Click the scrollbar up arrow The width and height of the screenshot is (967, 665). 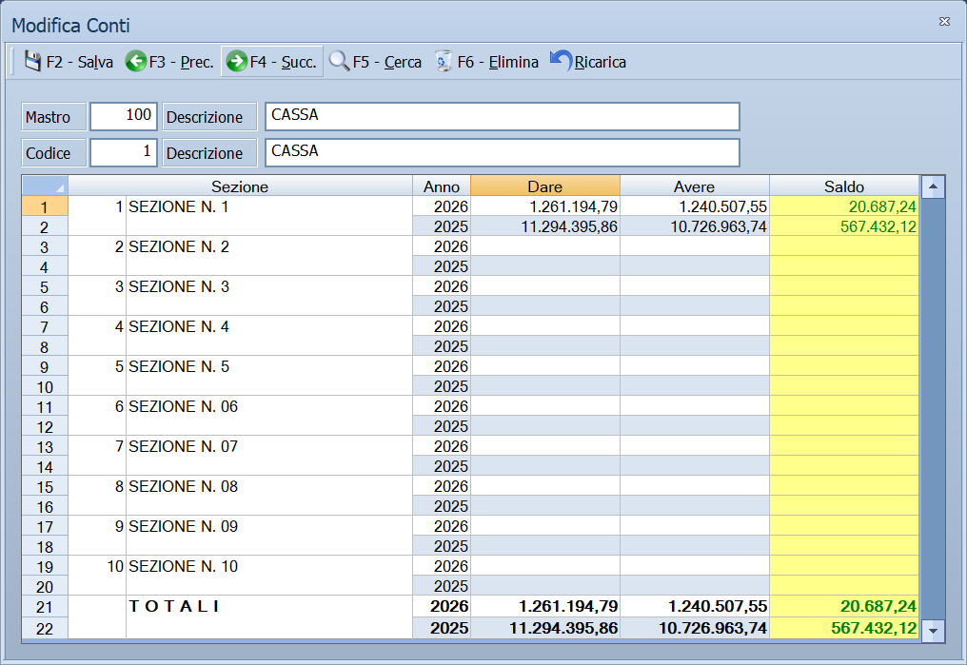(933, 186)
